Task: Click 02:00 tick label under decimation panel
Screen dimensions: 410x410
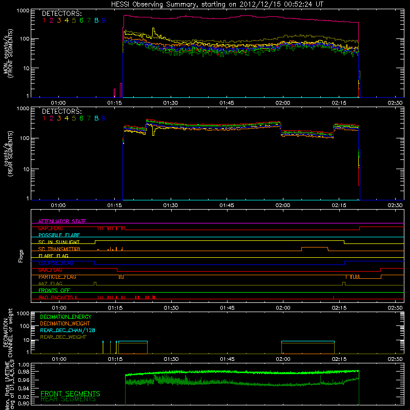Action: (283, 359)
